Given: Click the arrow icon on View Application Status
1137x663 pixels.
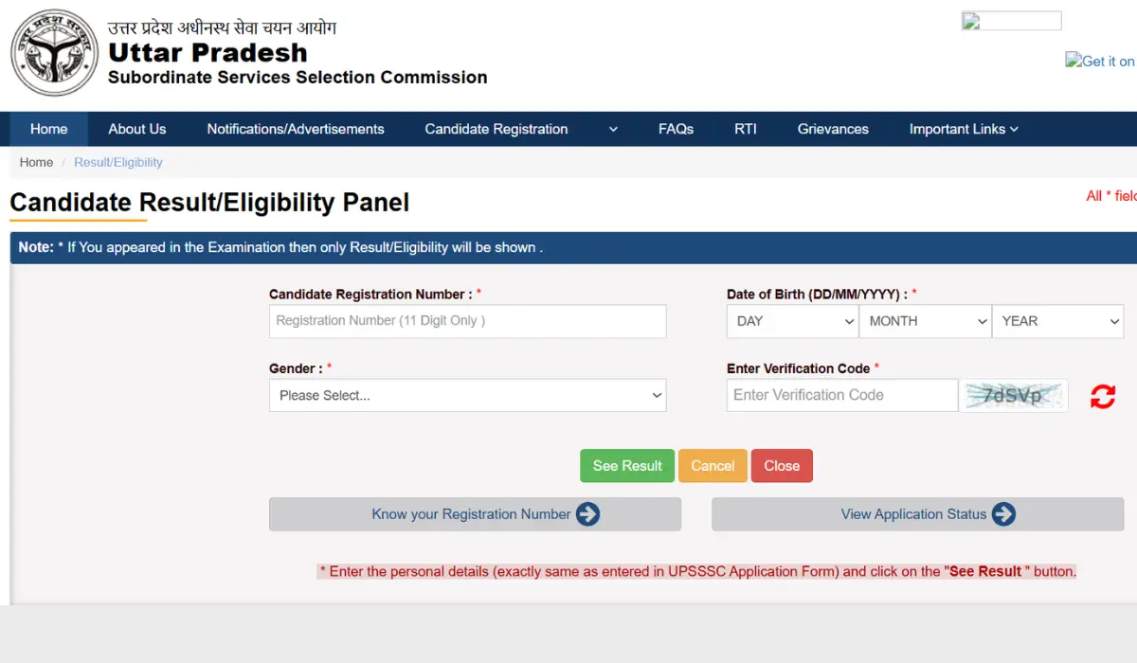Looking at the screenshot, I should pos(1004,514).
